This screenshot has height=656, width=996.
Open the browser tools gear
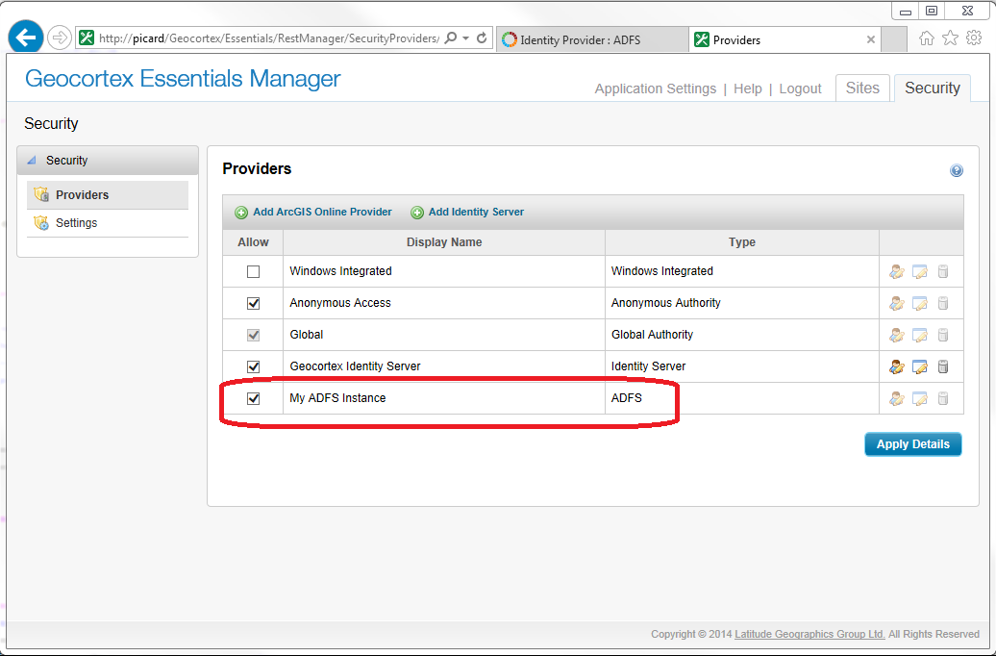tap(974, 38)
